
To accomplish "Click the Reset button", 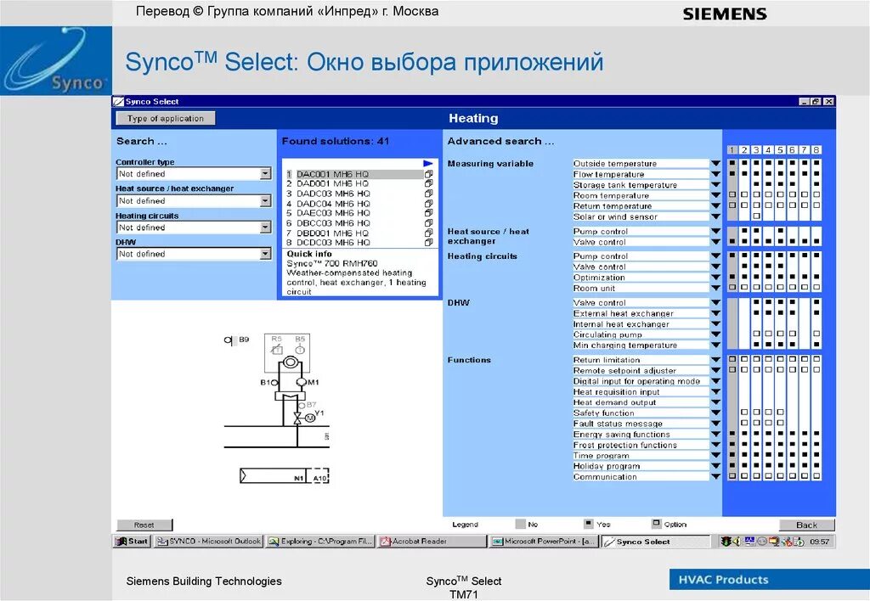I will 144,525.
